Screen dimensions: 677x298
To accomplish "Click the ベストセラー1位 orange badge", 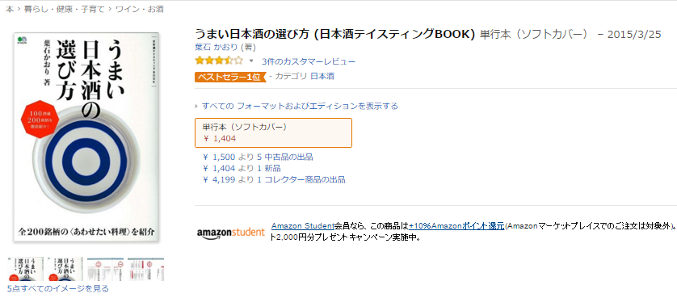I will (x=230, y=77).
